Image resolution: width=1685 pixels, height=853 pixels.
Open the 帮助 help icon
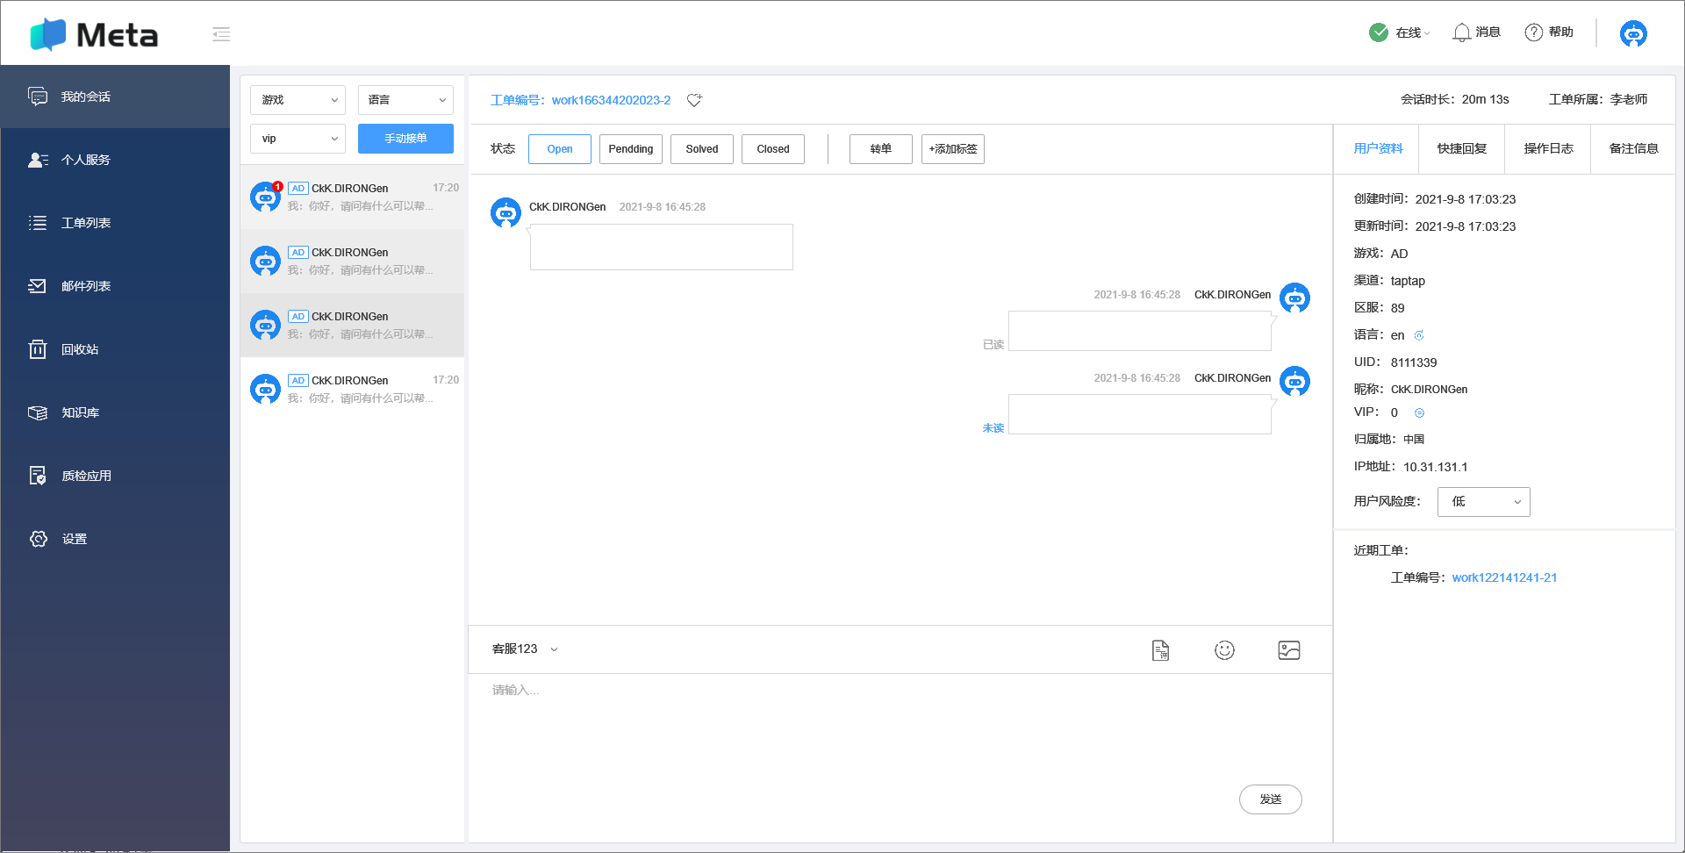pos(1533,32)
